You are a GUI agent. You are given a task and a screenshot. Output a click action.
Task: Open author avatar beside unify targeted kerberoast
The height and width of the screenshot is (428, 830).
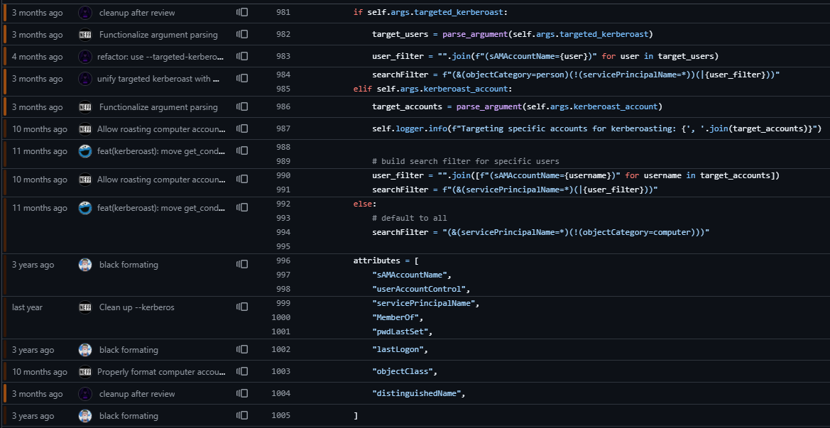click(x=85, y=79)
